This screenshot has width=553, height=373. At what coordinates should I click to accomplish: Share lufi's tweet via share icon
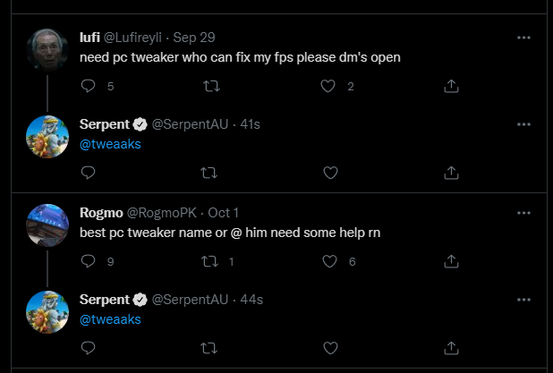tap(452, 87)
